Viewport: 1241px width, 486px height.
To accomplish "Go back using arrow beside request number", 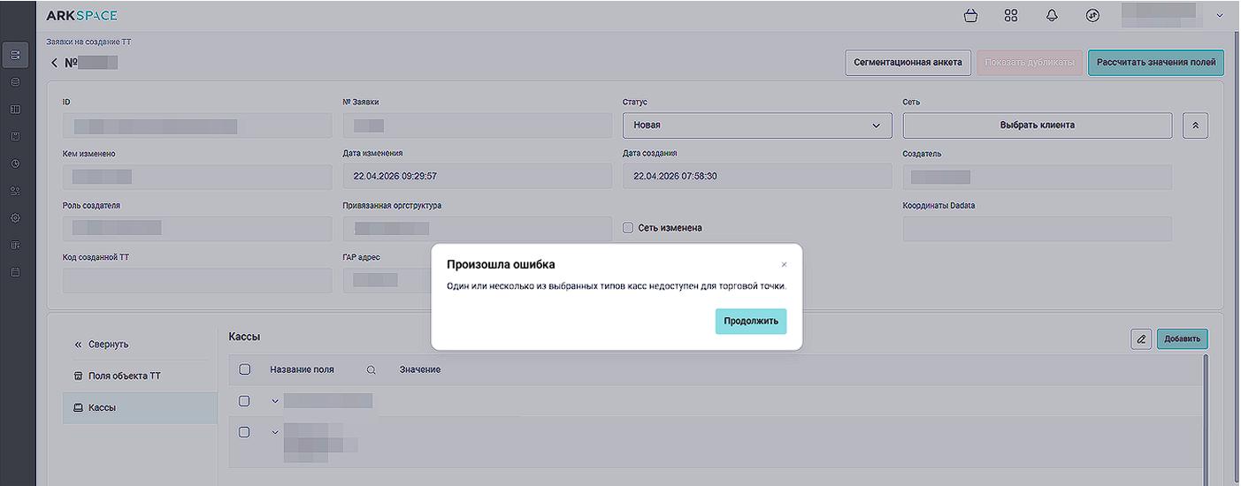I will pos(54,63).
